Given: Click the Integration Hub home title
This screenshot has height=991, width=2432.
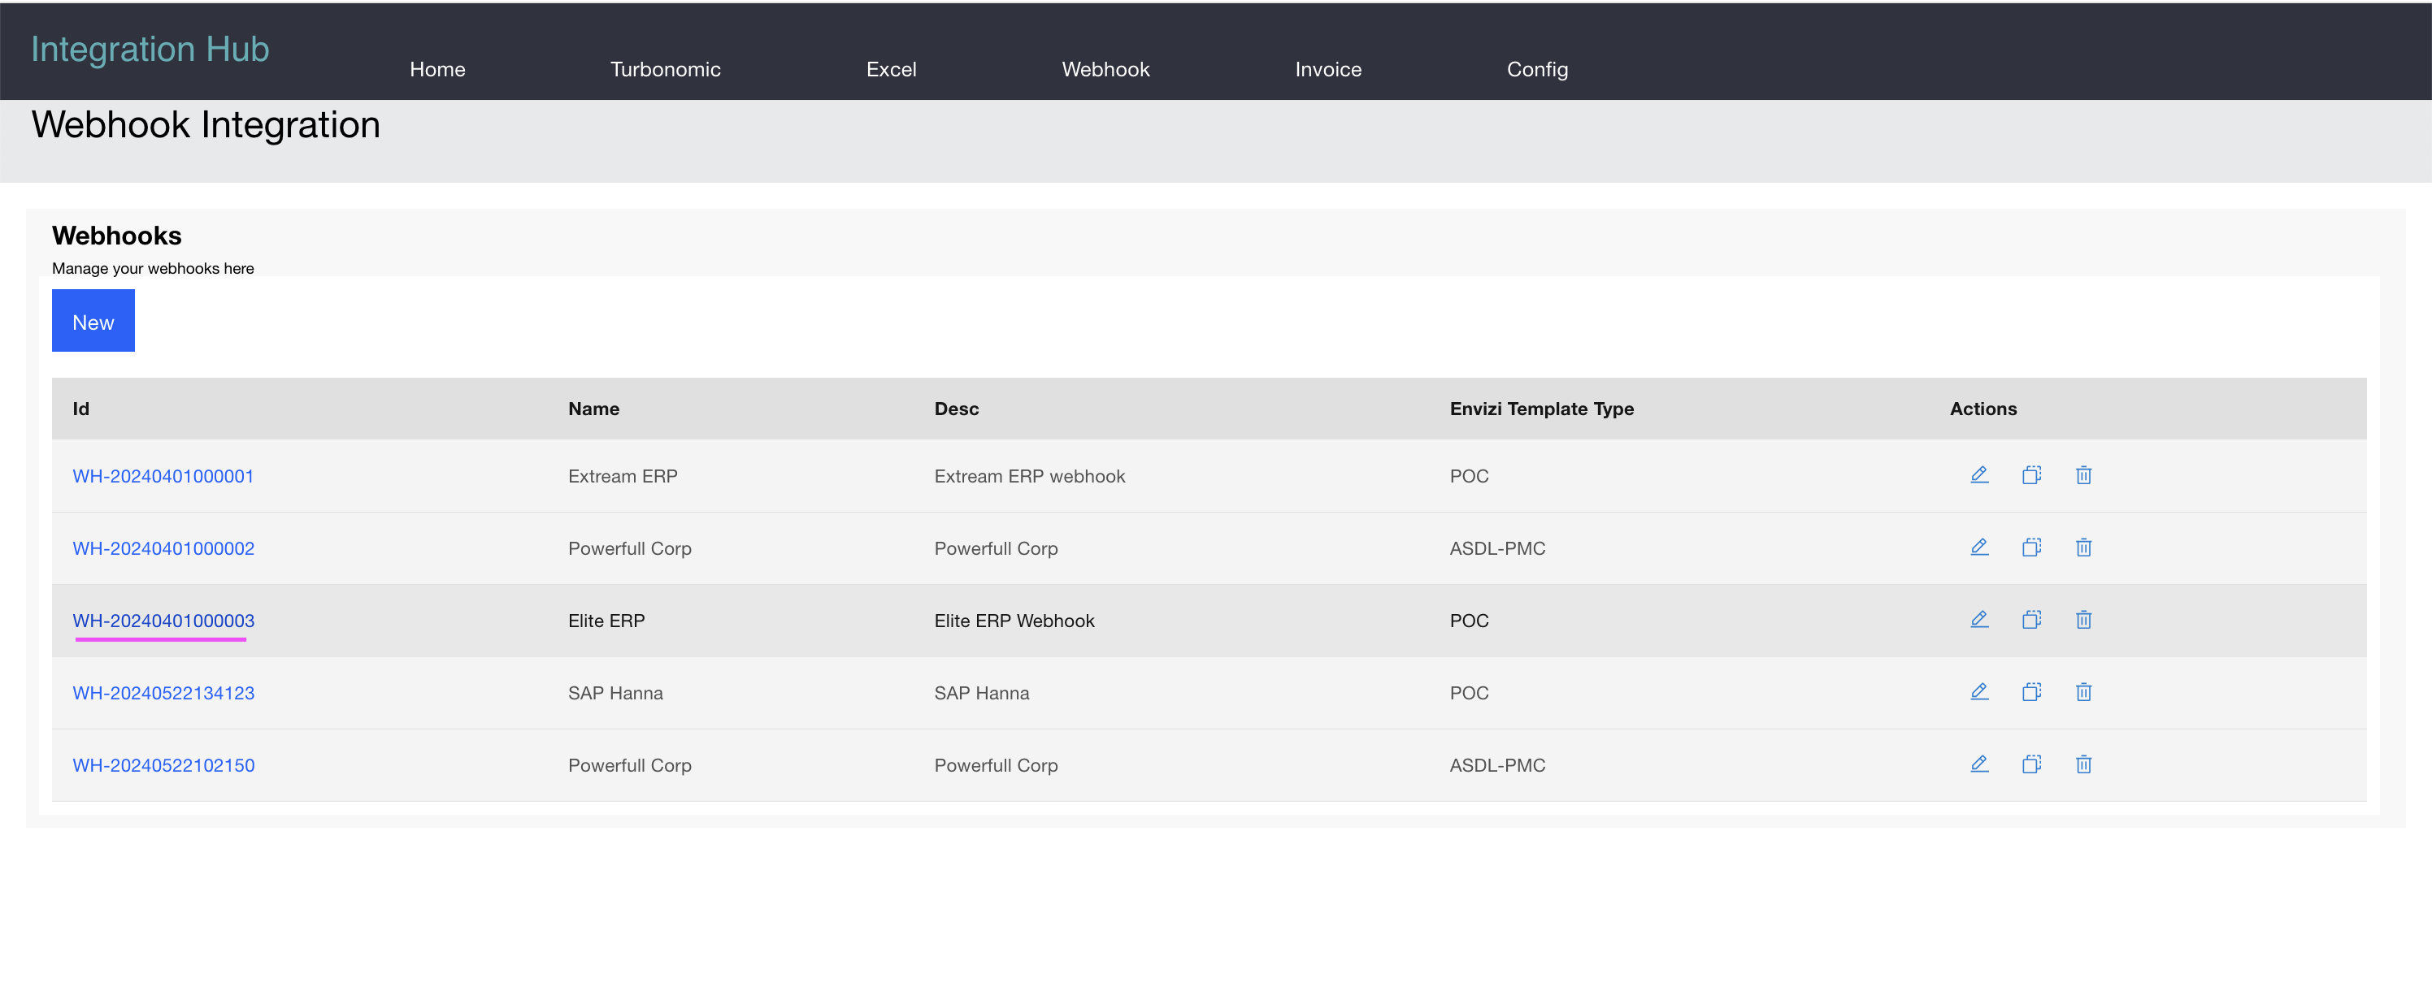Looking at the screenshot, I should 150,48.
